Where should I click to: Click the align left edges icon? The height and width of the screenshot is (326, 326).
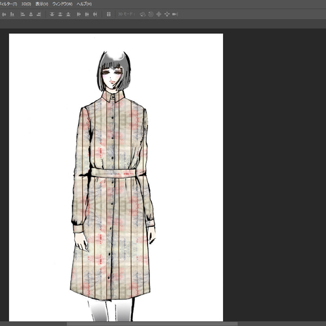click(23, 14)
